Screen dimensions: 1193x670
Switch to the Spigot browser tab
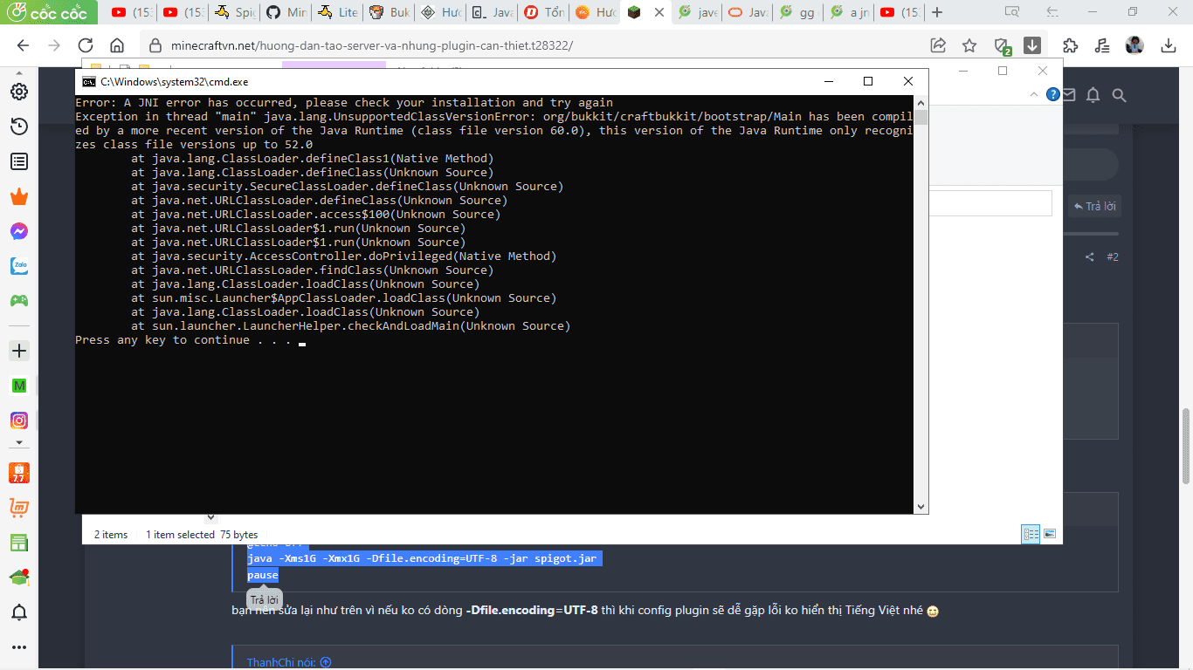pos(235,12)
